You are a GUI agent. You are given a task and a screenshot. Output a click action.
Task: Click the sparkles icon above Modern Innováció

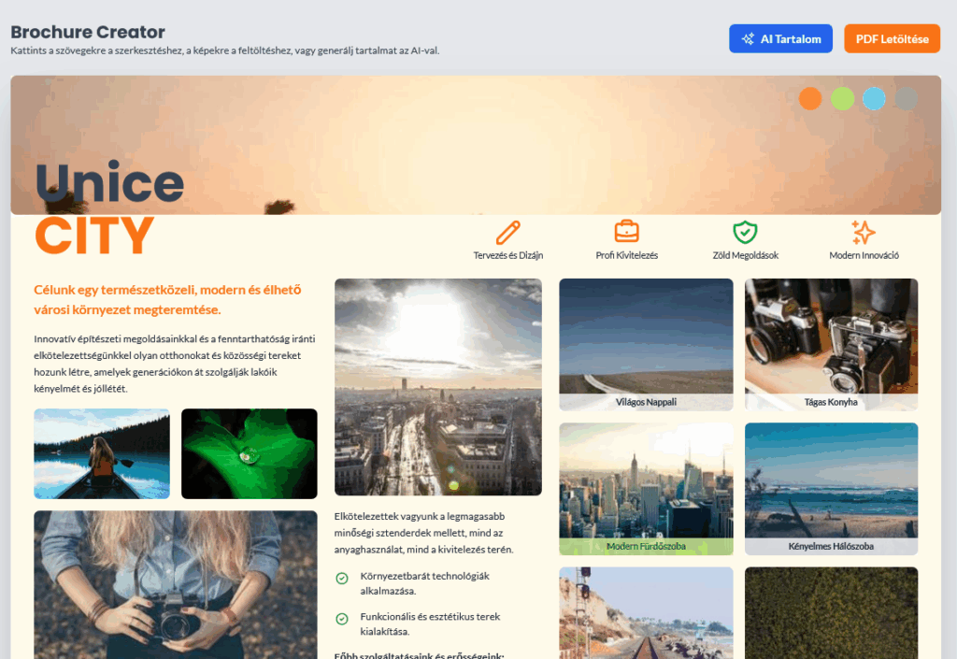(864, 232)
